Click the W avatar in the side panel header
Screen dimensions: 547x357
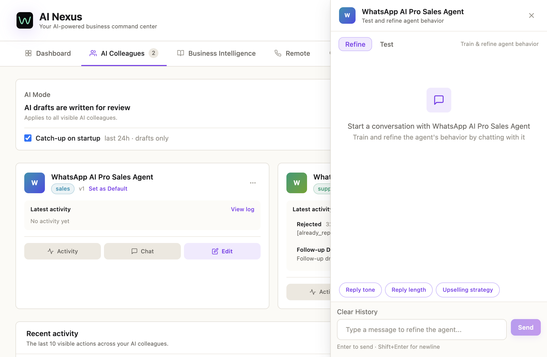point(347,15)
